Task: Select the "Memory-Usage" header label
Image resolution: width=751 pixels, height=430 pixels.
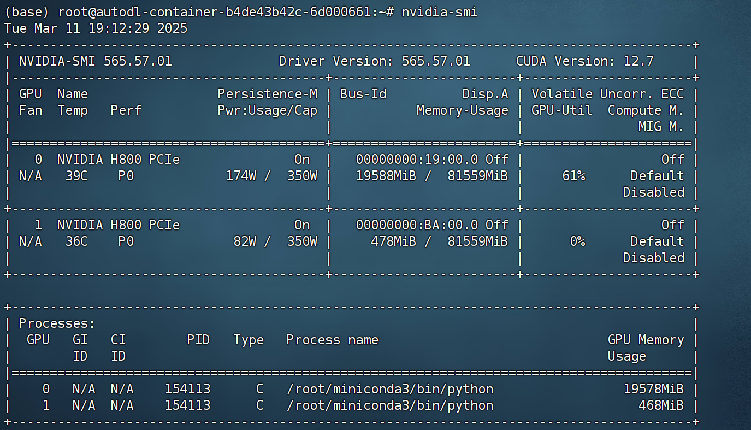Action: [463, 110]
